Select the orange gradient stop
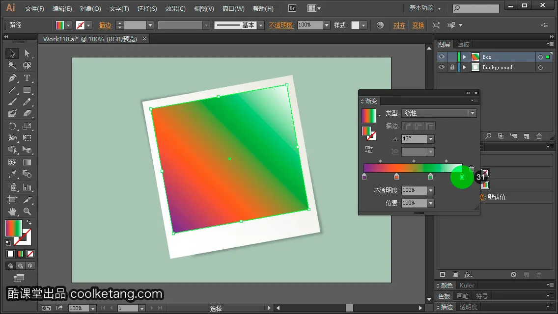 click(x=396, y=177)
